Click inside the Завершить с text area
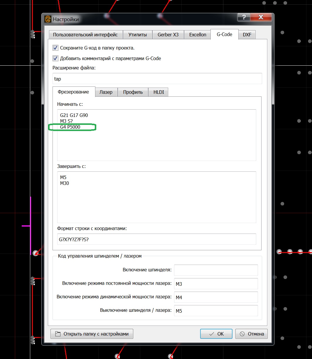The height and width of the screenshot is (359, 312). click(x=156, y=197)
